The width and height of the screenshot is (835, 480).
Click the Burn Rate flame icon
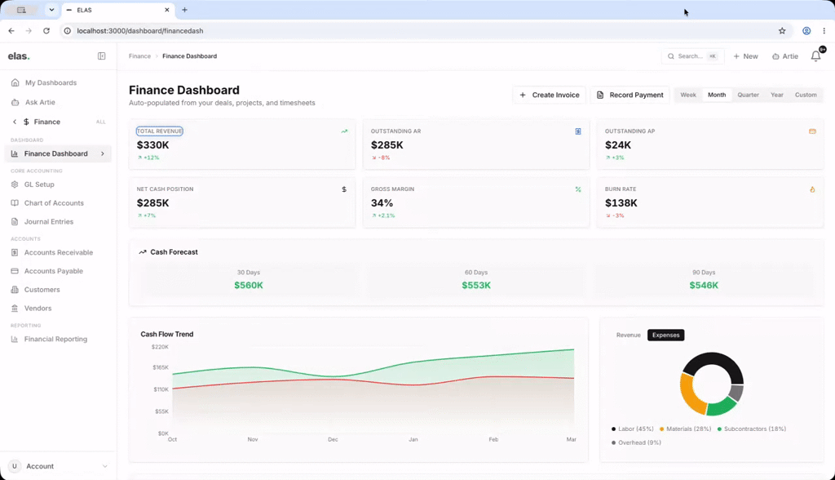click(x=812, y=189)
